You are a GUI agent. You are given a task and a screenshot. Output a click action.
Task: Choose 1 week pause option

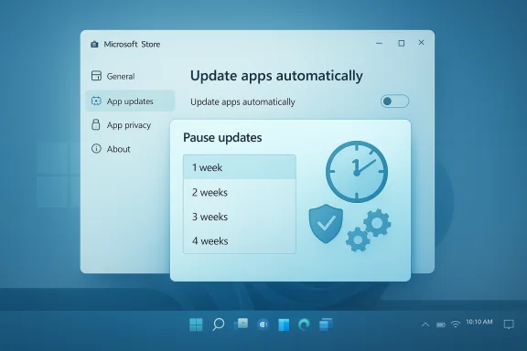coord(240,167)
